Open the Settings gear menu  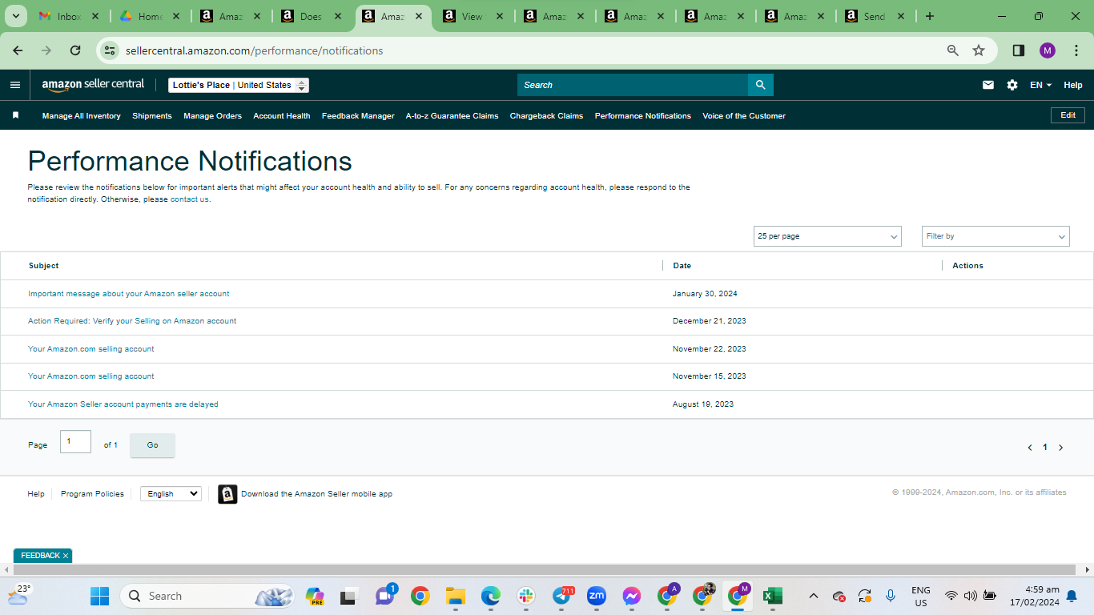pyautogui.click(x=1012, y=85)
